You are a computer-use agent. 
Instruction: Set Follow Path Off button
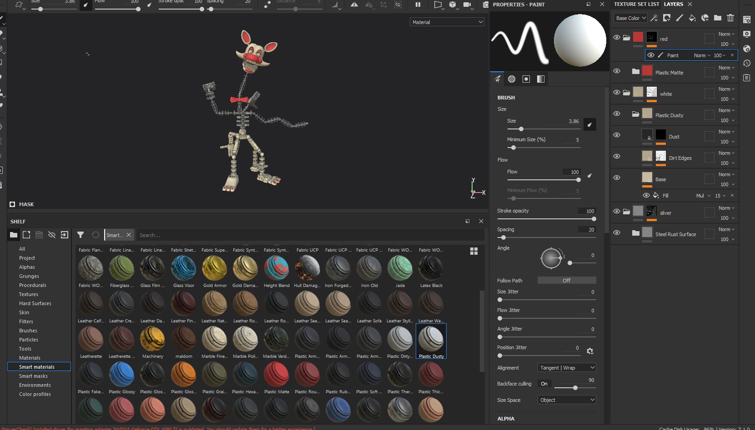point(567,281)
